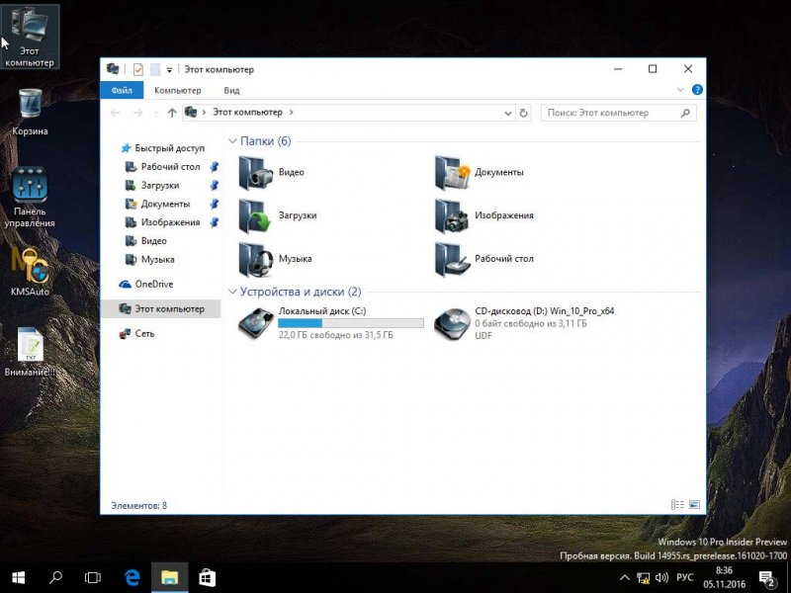This screenshot has width=791, height=593.
Task: Open the Видео folder icon
Action: [x=256, y=172]
